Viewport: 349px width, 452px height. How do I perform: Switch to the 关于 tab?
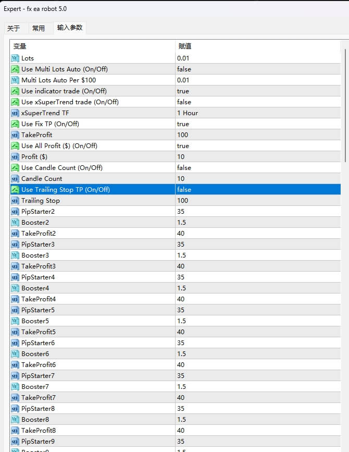point(14,28)
